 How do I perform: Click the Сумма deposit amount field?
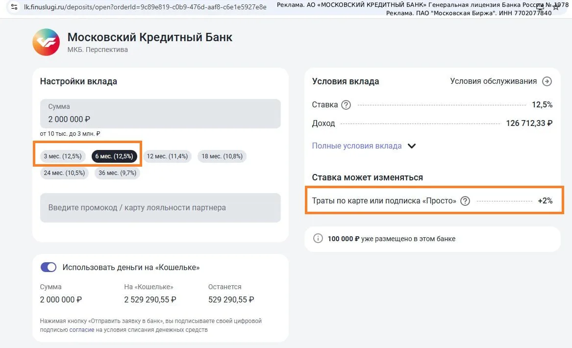(x=160, y=113)
